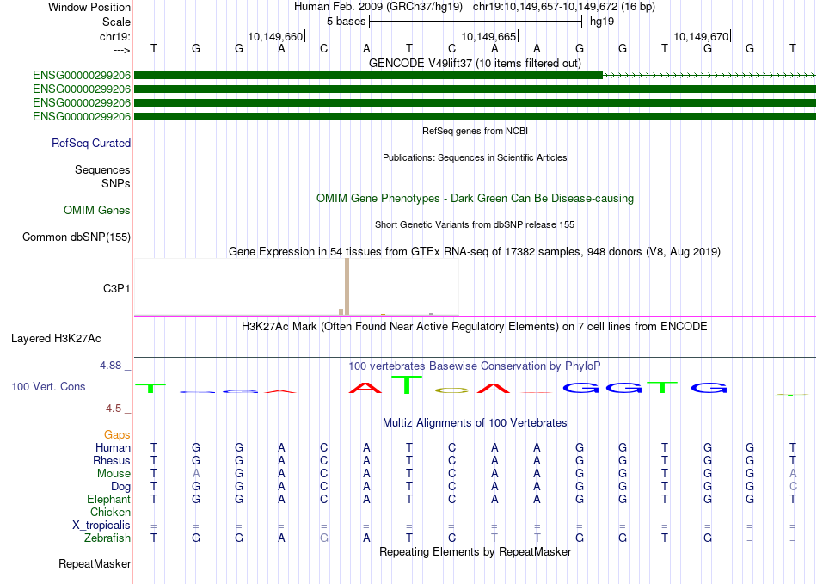
Task: Click the H3K27Ac Mark track title
Action: (475, 327)
